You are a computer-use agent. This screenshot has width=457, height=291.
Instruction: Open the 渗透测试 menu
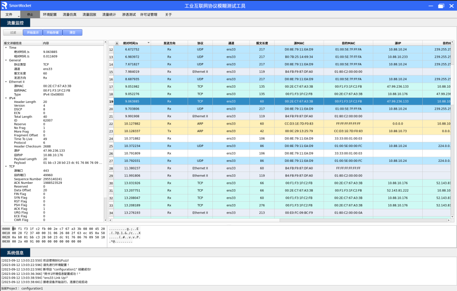(129, 14)
